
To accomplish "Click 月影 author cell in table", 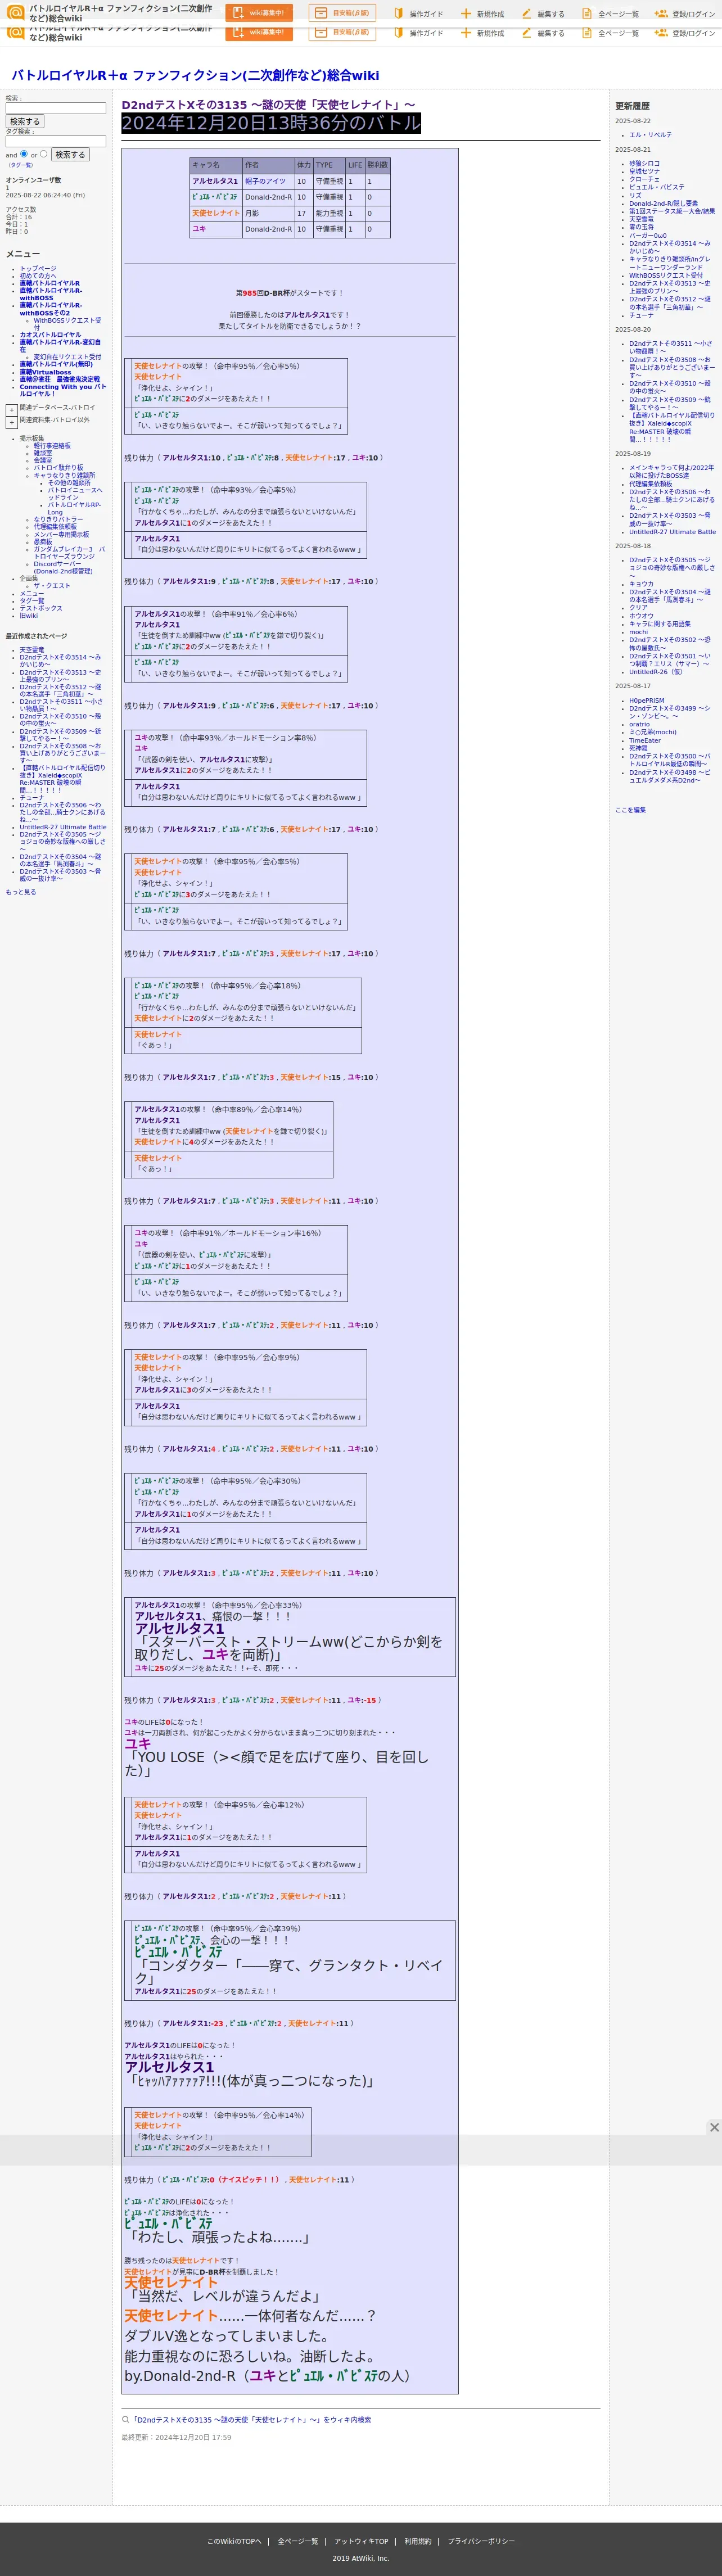I will [268, 213].
